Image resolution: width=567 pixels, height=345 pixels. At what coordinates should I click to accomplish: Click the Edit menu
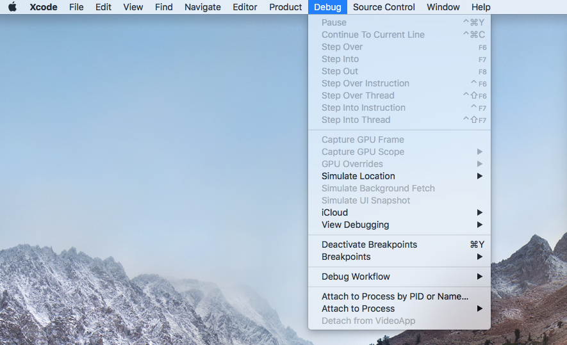point(103,7)
